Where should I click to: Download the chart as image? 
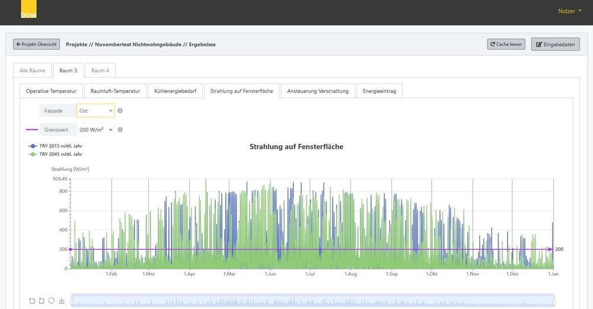(x=62, y=300)
